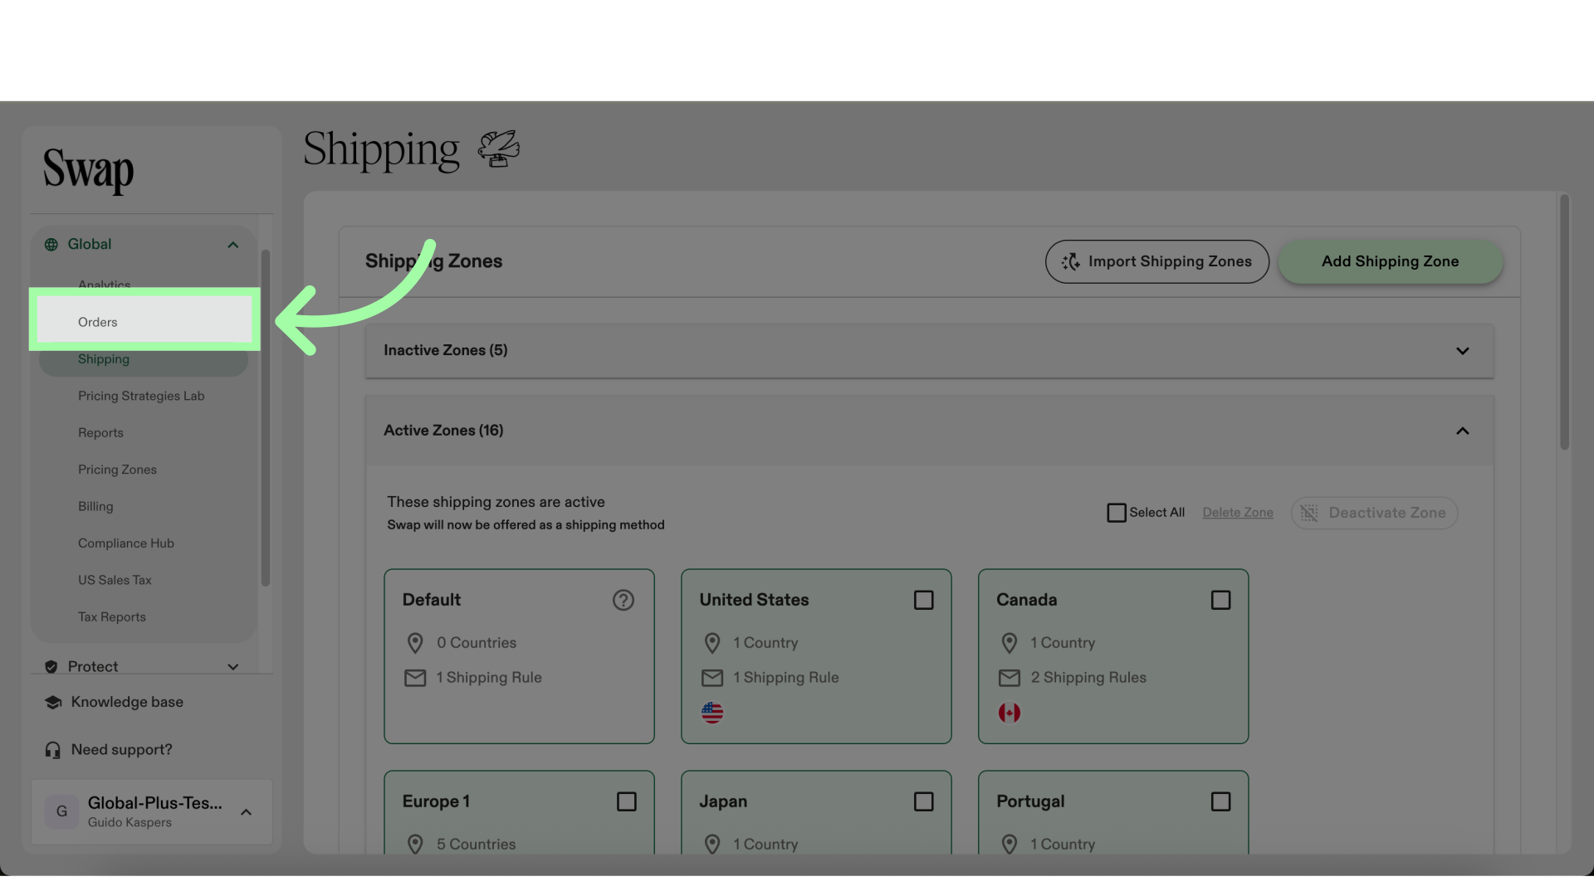Click the Knowledge base graduation cap icon
Image resolution: width=1594 pixels, height=896 pixels.
53,702
